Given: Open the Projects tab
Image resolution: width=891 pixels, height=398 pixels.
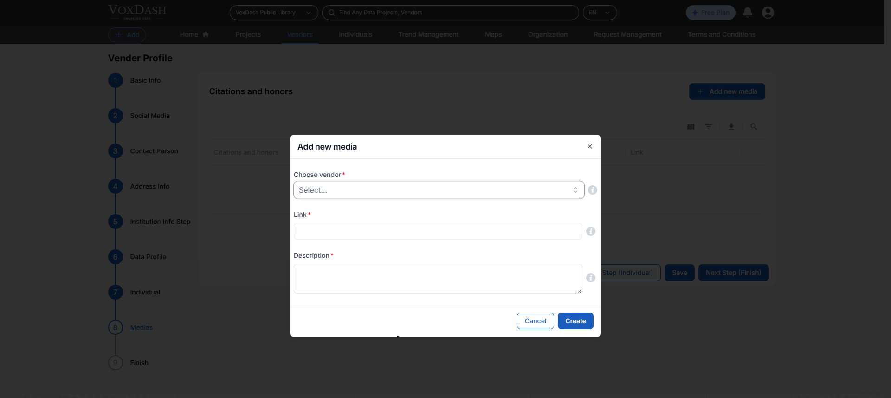Looking at the screenshot, I should click(248, 34).
